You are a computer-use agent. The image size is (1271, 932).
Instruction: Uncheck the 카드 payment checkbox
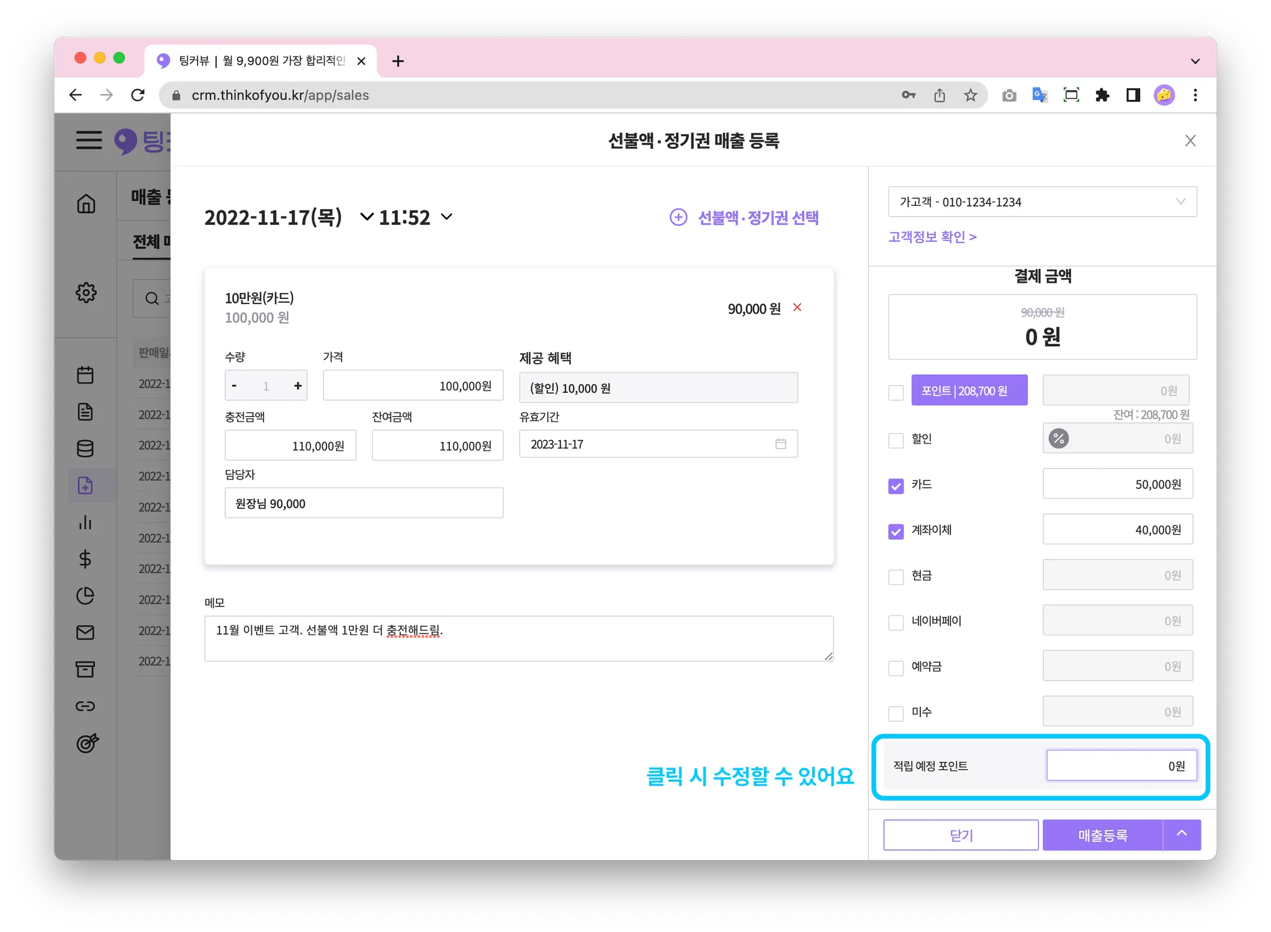coord(896,486)
